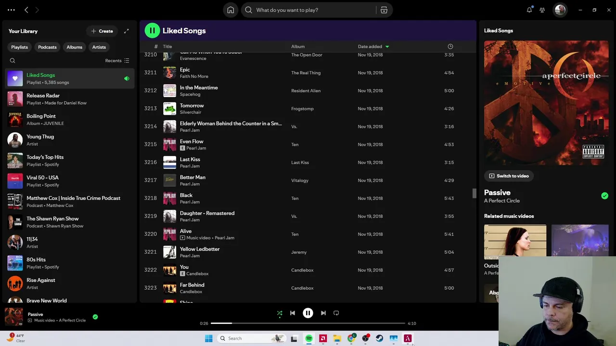This screenshot has height=346, width=616.
Task: Skip to next track
Action: pyautogui.click(x=323, y=313)
